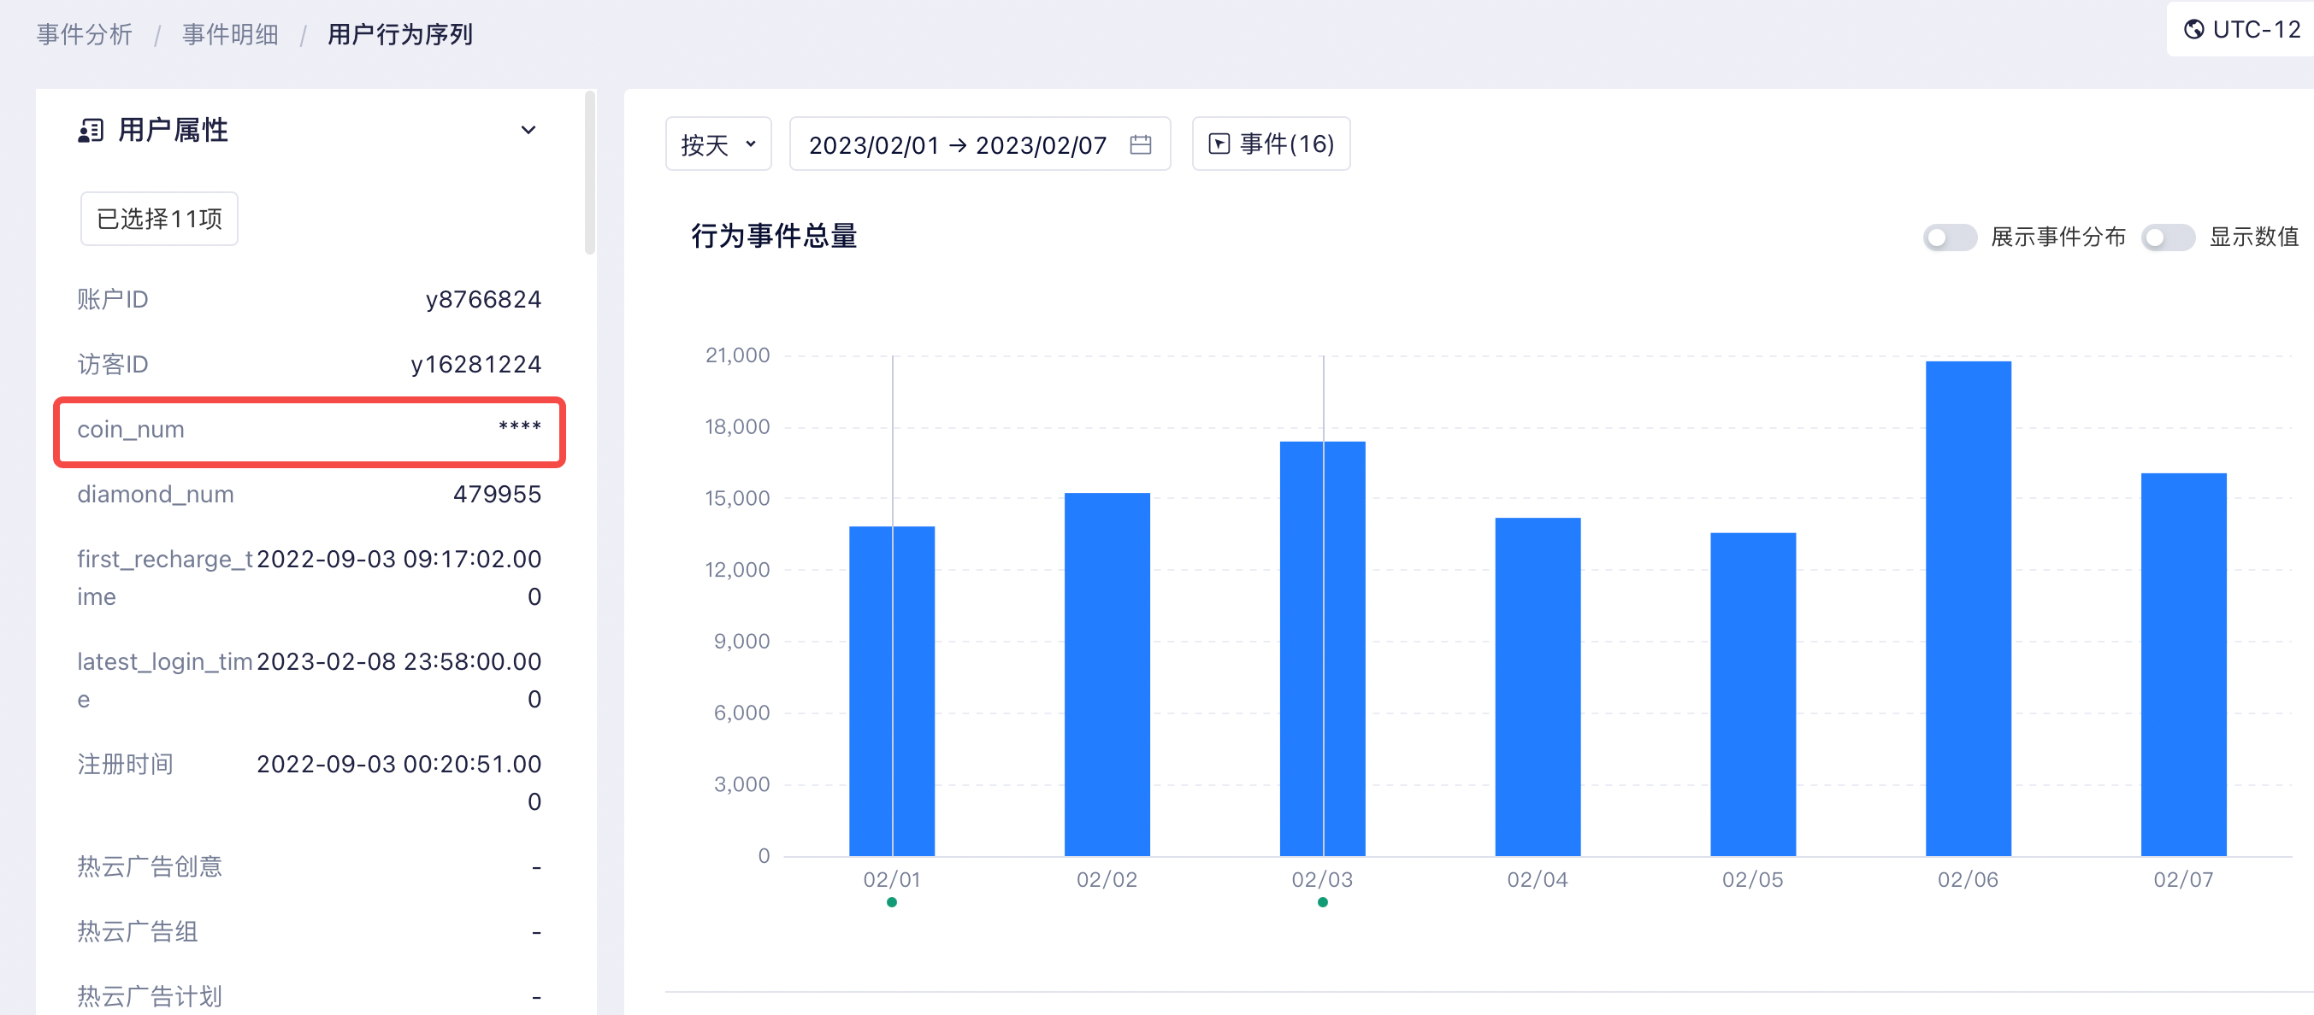This screenshot has height=1015, width=2314.
Task: Open the 2023/02/01 → 2023/02/07 date selector
Action: [957, 144]
